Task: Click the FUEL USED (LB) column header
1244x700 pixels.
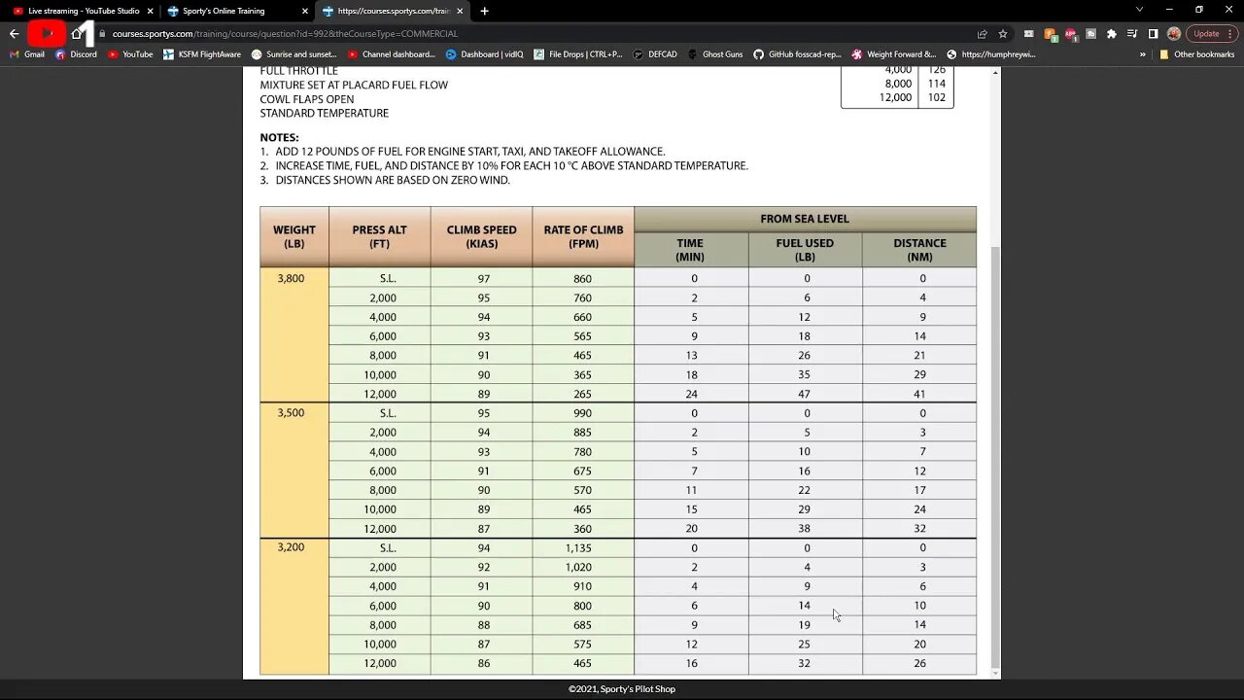Action: [805, 250]
